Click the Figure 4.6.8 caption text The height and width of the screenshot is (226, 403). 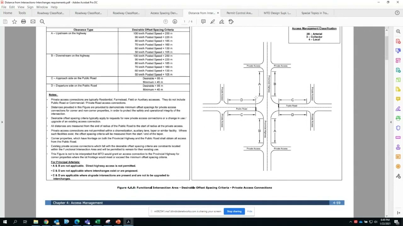click(x=195, y=188)
